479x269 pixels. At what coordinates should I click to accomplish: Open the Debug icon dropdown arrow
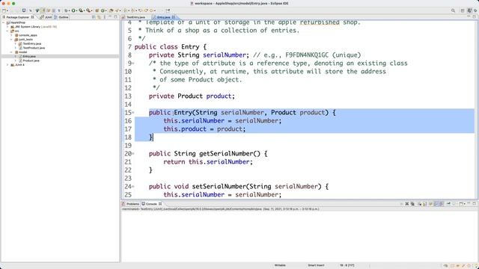[x=69, y=10]
